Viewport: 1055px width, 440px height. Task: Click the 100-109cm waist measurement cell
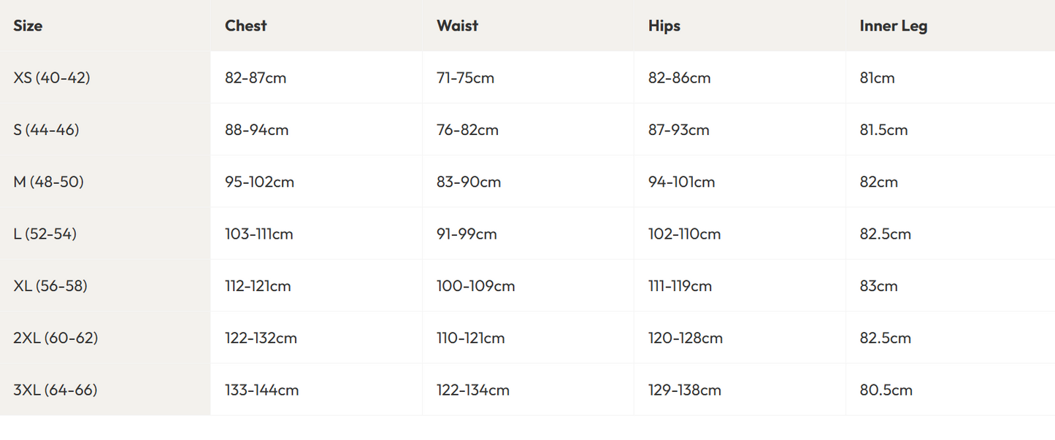(476, 286)
